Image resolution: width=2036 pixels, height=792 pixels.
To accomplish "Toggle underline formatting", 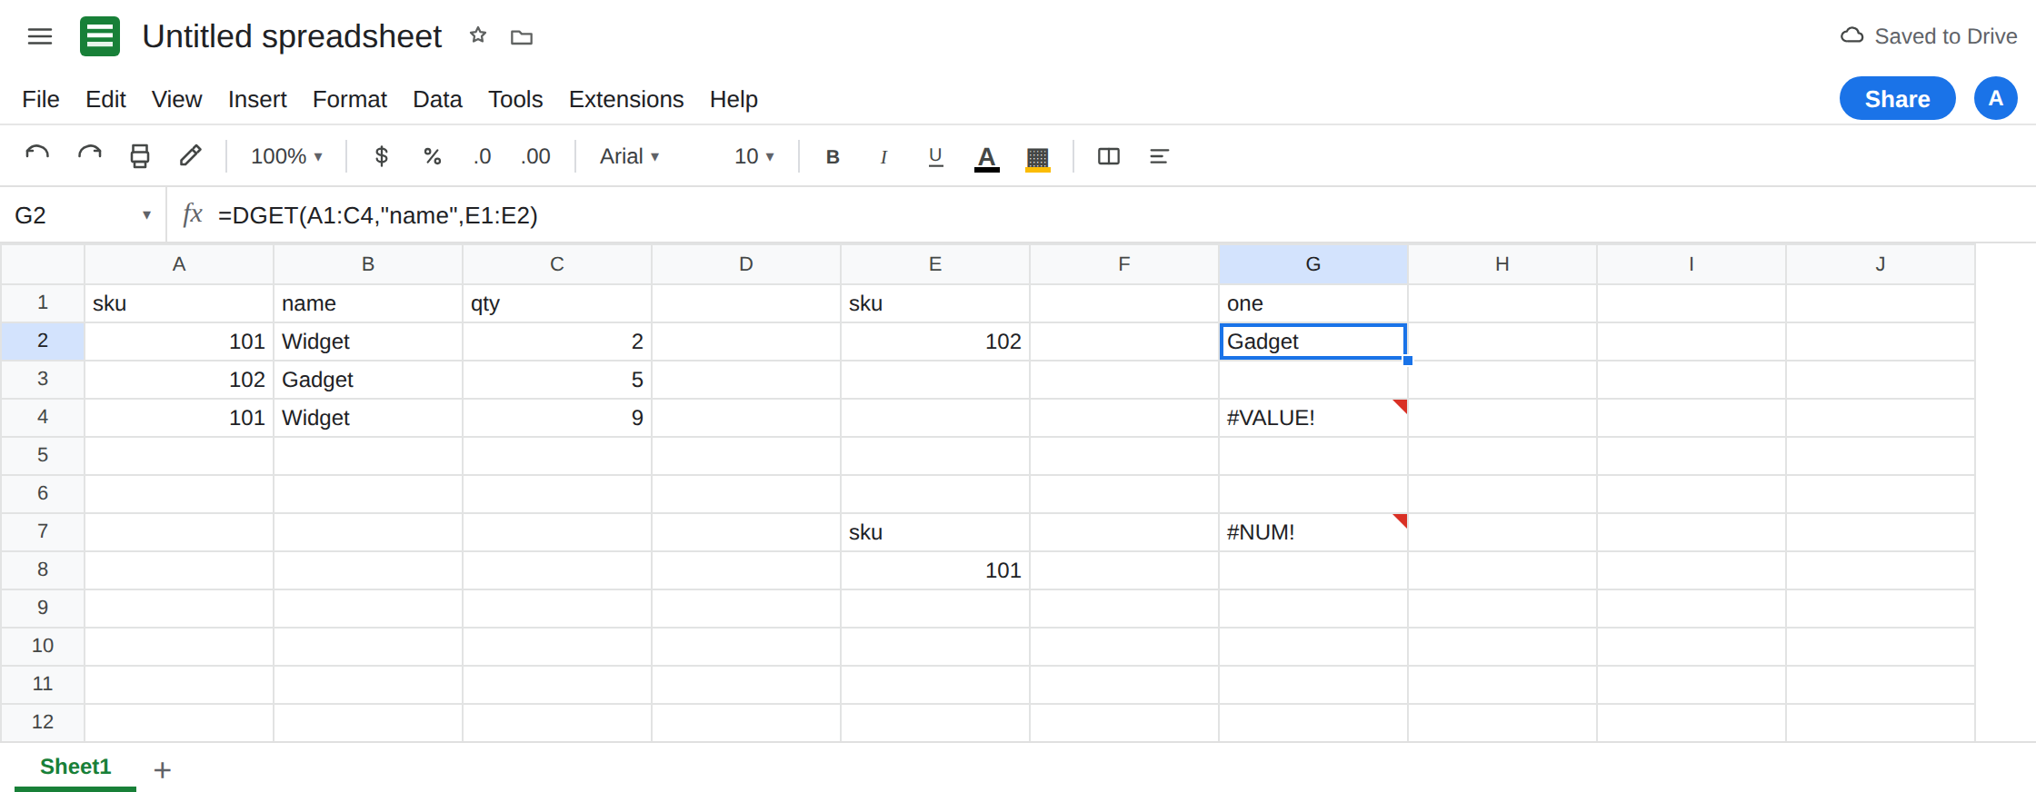I will tap(935, 156).
